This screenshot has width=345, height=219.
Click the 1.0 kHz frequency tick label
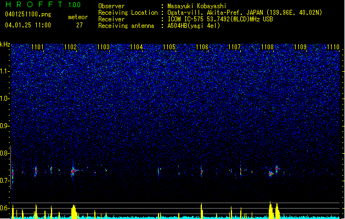[x=4, y=99]
